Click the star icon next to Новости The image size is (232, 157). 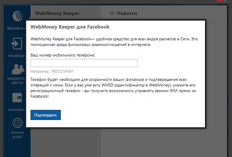pos(112,13)
